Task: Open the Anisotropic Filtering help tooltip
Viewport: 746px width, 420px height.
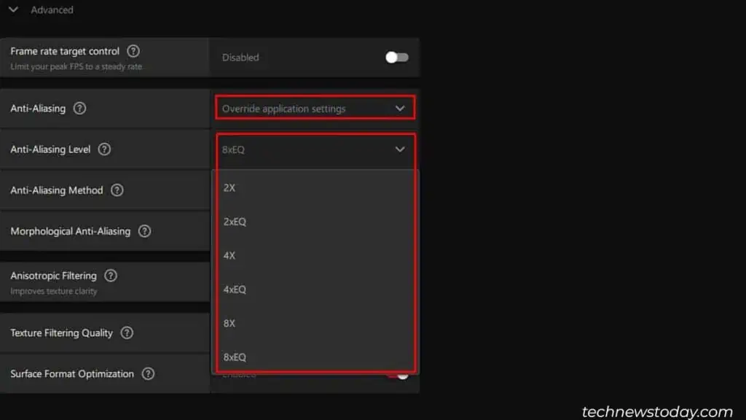Action: click(110, 276)
